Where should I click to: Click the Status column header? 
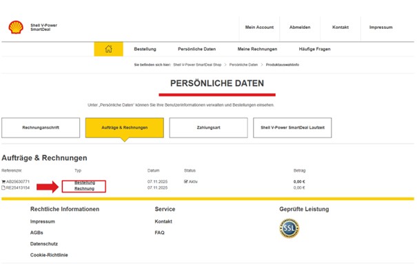click(190, 170)
